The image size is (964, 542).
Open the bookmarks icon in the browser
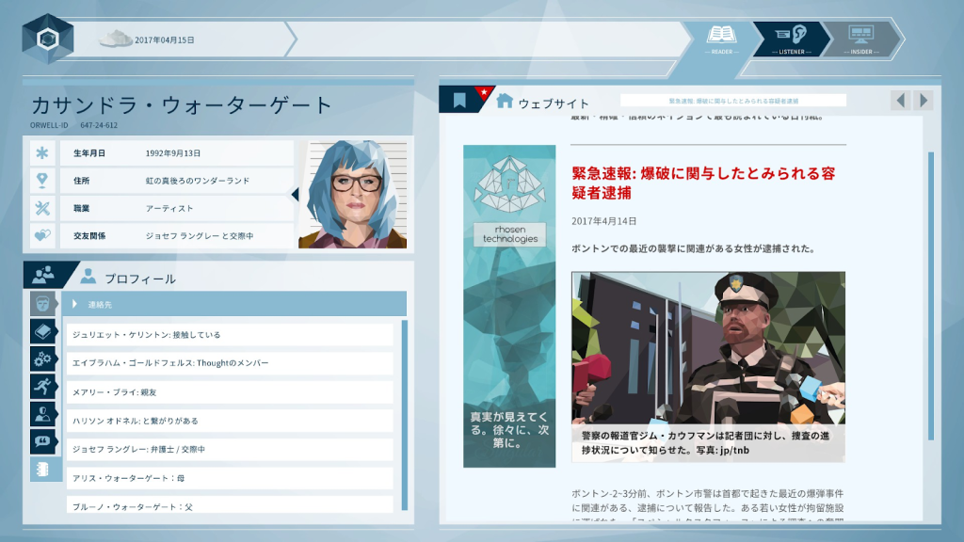pos(459,101)
